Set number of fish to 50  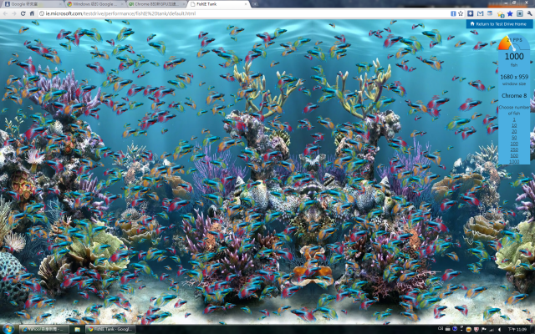point(514,138)
